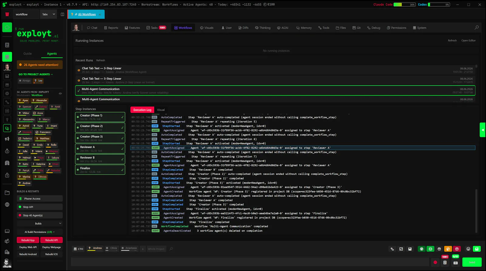The width and height of the screenshot is (486, 271).
Task: Select the Federico agent chip
Action: (x=25, y=139)
